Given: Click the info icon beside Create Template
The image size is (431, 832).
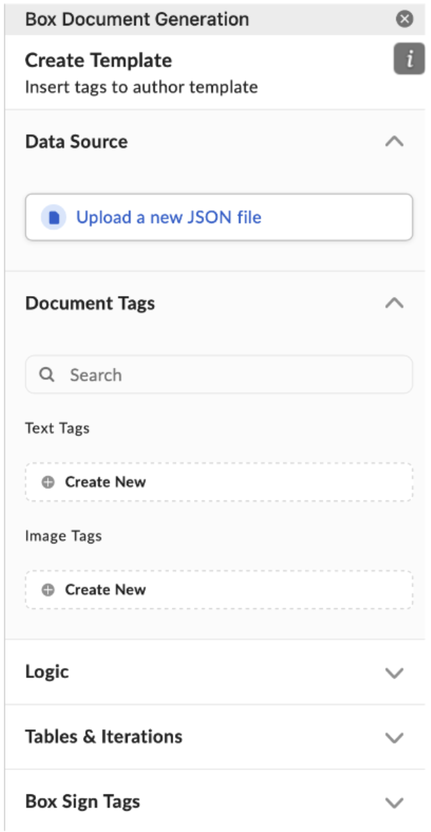Looking at the screenshot, I should 409,60.
